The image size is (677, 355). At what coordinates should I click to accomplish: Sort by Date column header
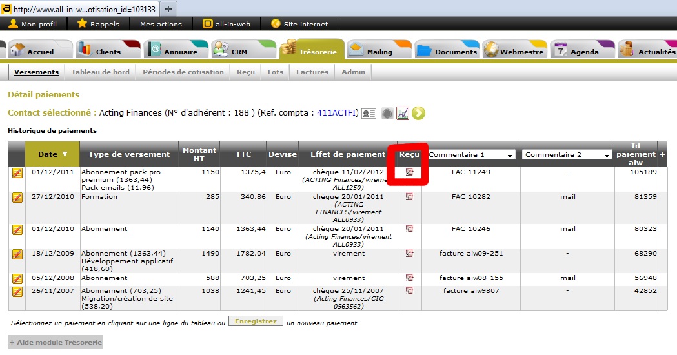coord(52,154)
